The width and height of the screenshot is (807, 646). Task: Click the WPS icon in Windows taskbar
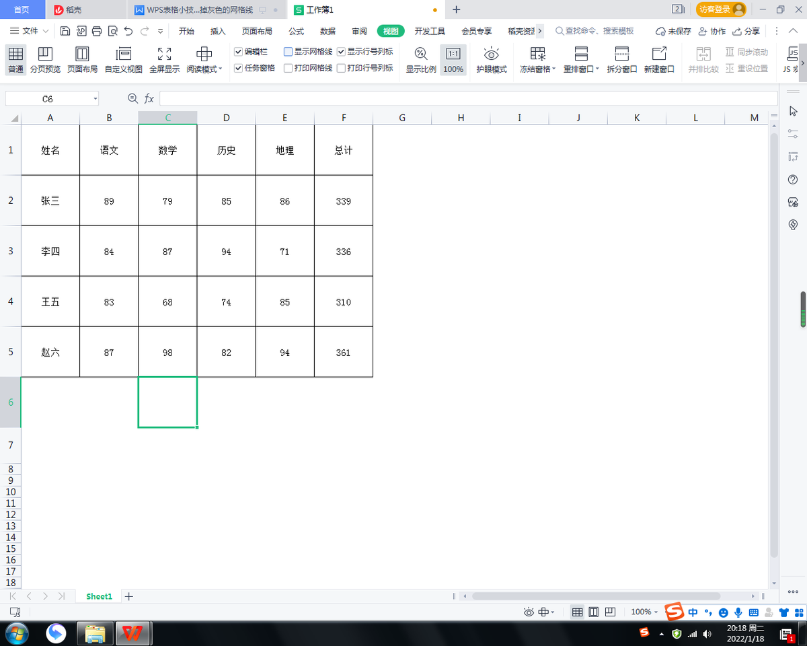(x=133, y=633)
